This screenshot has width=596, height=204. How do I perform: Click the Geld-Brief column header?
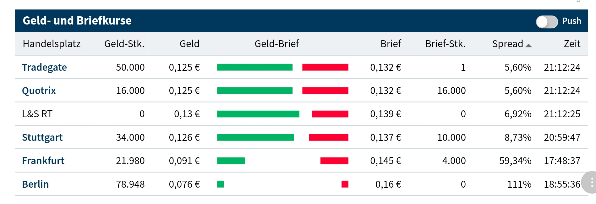(x=276, y=44)
